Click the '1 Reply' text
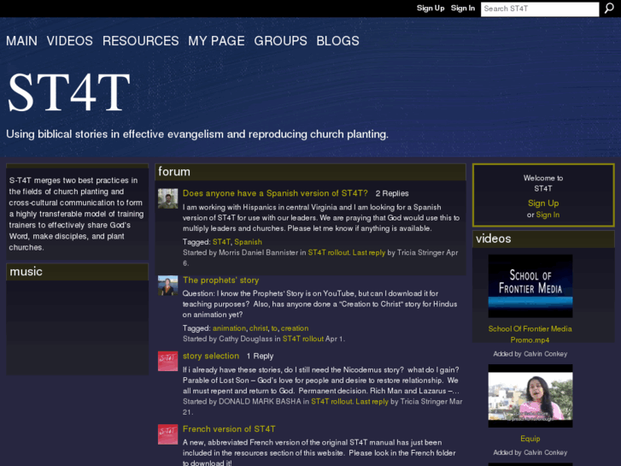This screenshot has height=466, width=621. [x=260, y=357]
